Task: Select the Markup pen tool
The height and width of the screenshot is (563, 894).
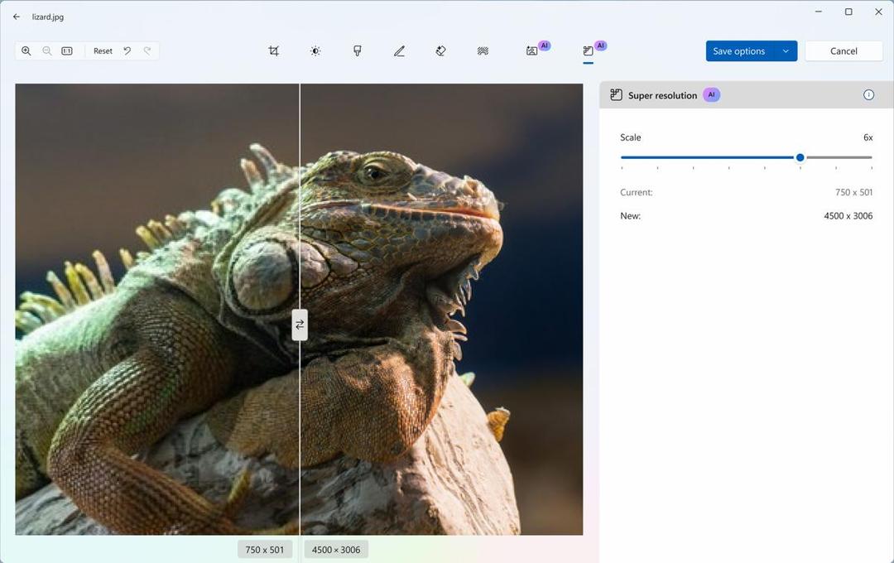Action: 399,51
